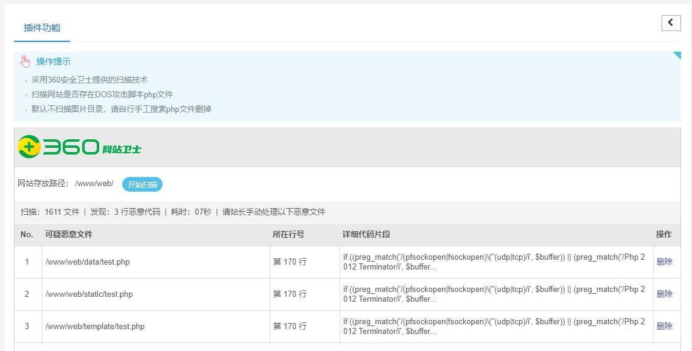
Task: Click the code snippet in row 1
Action: [494, 262]
